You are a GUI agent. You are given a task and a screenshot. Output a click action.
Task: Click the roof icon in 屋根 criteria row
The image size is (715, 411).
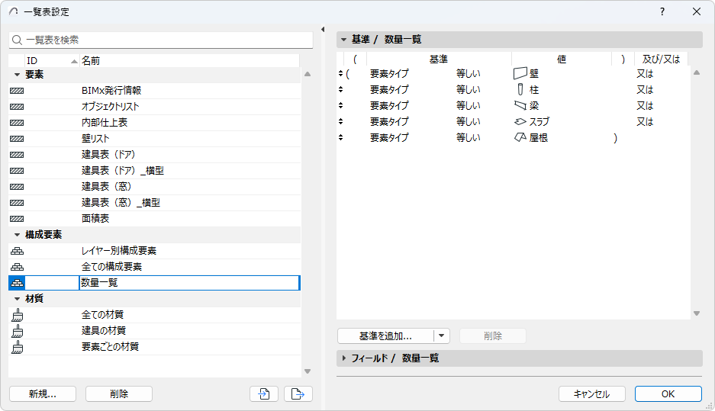click(520, 137)
